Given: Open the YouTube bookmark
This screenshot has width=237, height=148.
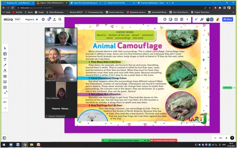Looking at the screenshot, I should (x=17, y=12).
